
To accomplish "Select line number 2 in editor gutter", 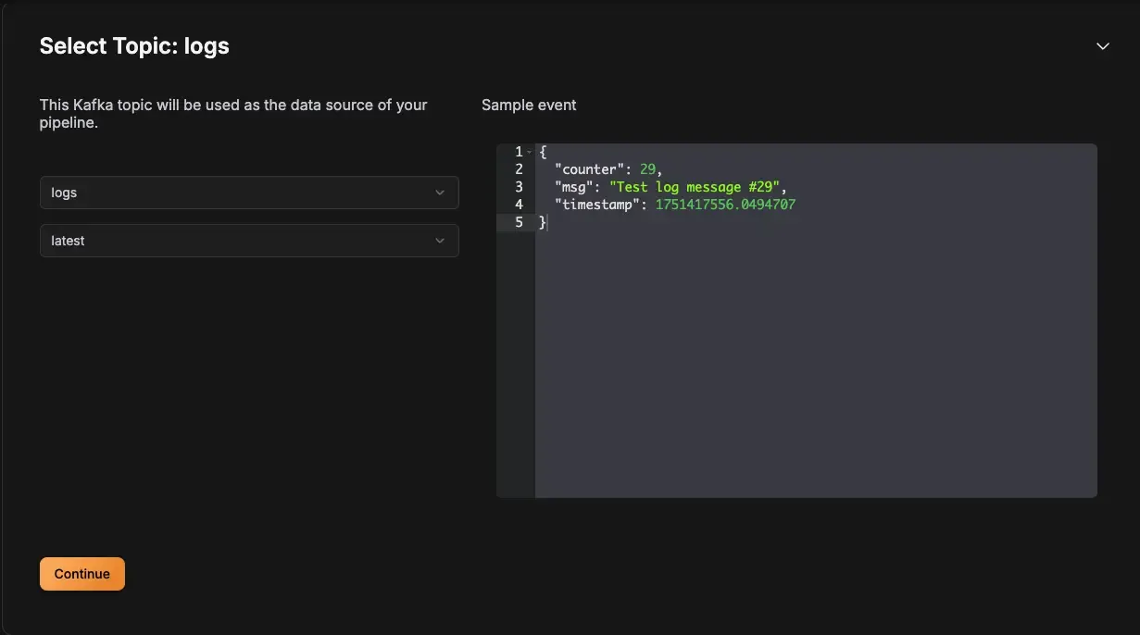I will coord(519,168).
